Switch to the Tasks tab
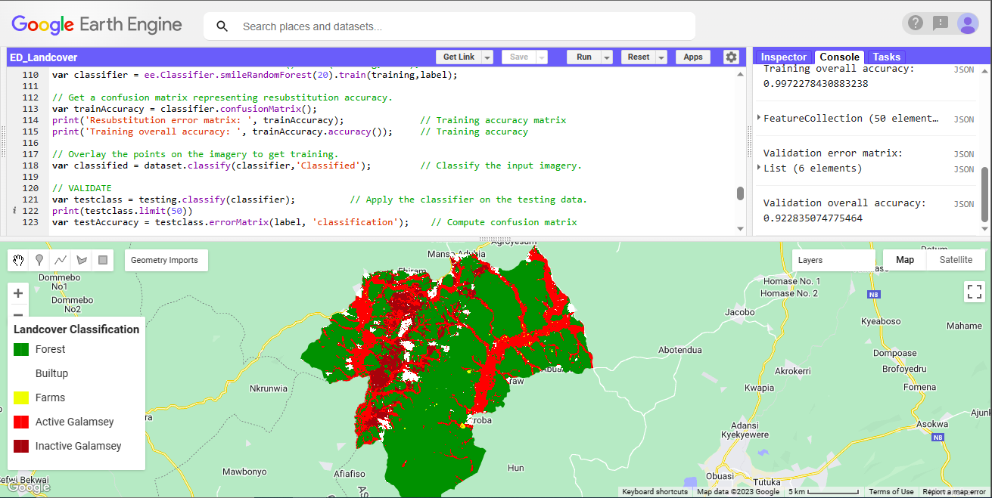This screenshot has width=992, height=498. (885, 57)
